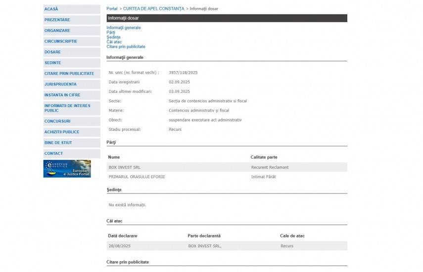Viewport: 423px width, 272px height.
Task: Click the Materie value Contencios administrativ și fiscal
Action: click(x=199, y=111)
